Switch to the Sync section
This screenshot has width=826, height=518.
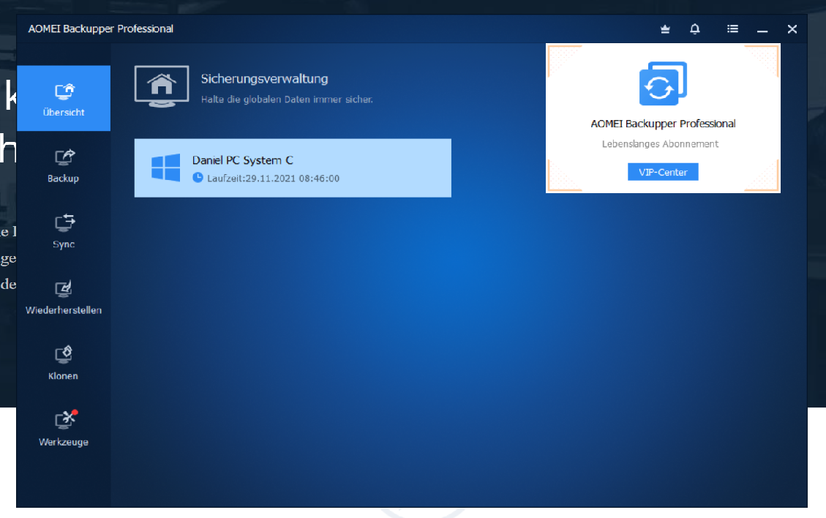pos(63,231)
